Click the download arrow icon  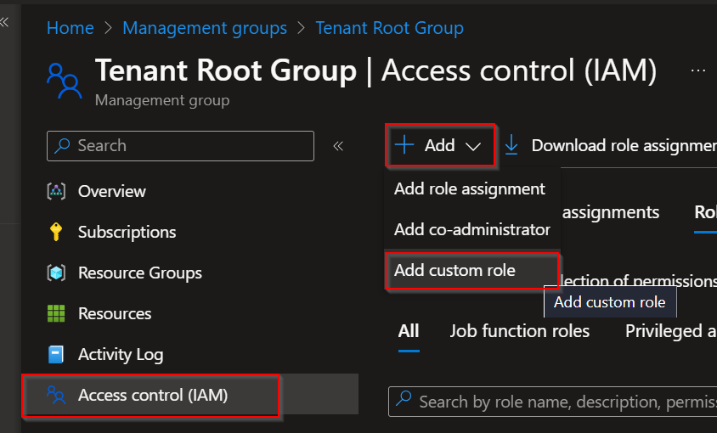(x=511, y=144)
